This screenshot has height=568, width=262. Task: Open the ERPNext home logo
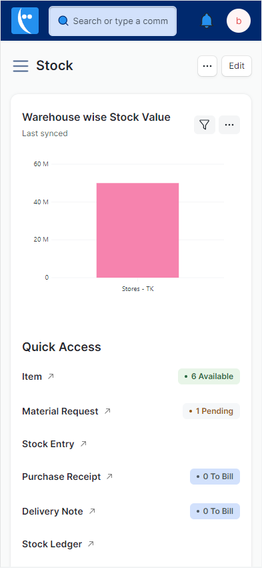(25, 21)
